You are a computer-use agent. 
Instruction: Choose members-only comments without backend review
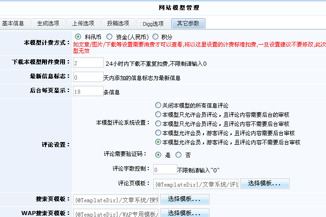[158, 124]
